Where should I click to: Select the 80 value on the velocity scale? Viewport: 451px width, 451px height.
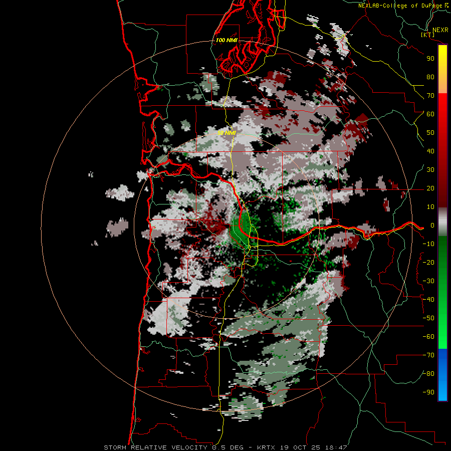tap(430, 77)
